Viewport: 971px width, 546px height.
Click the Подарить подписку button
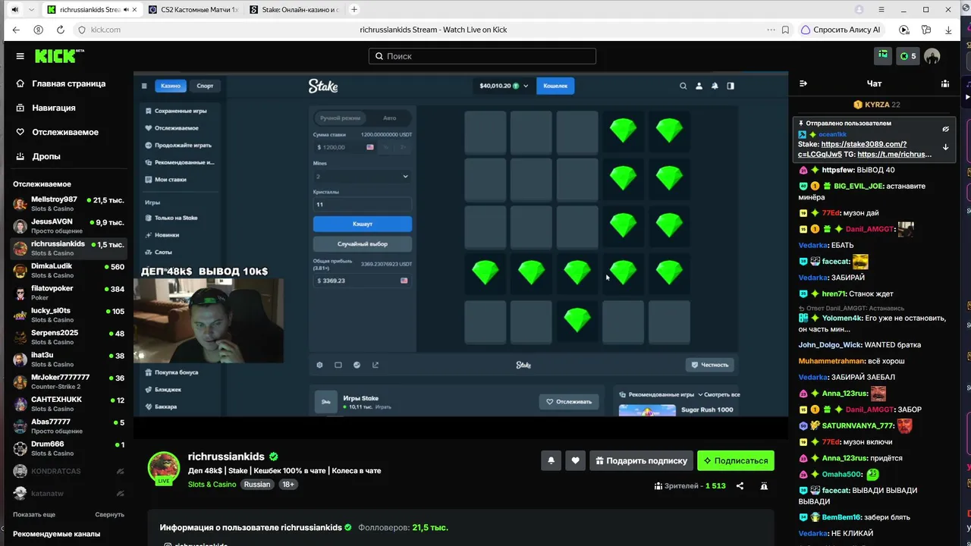[x=641, y=460]
